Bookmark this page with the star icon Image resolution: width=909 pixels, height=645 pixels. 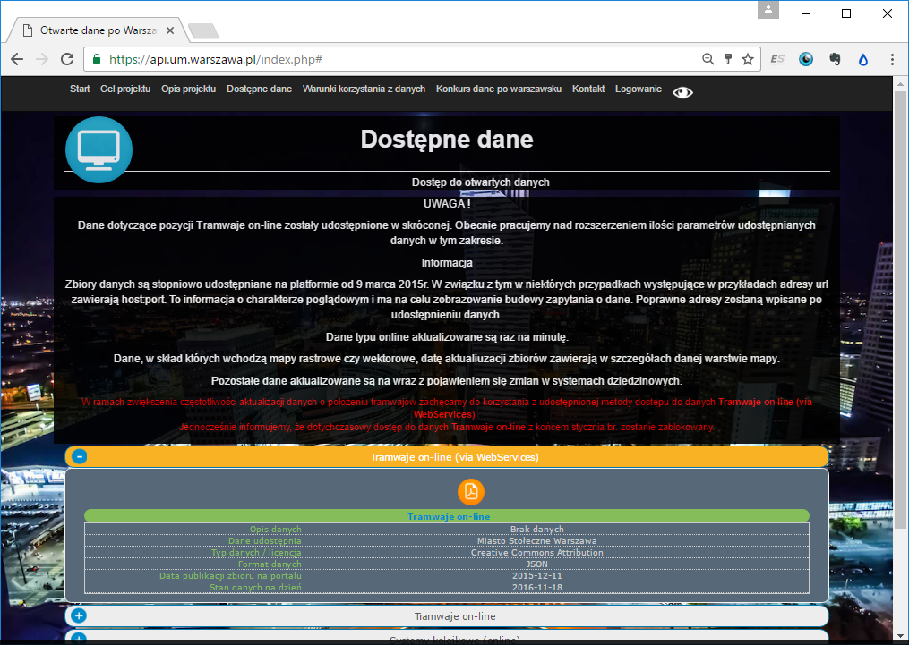tap(748, 59)
